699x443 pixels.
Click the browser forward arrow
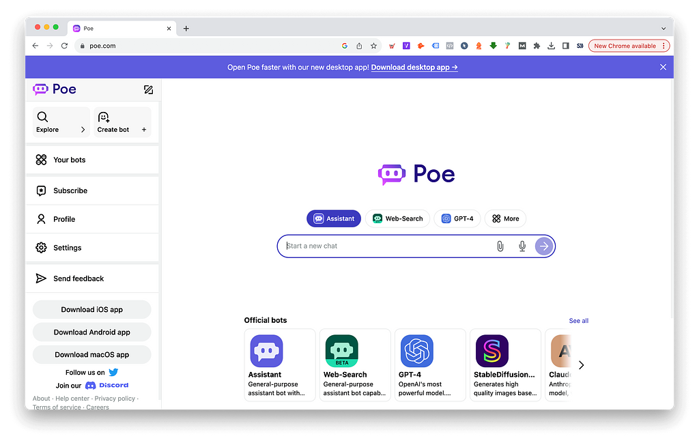click(x=50, y=46)
